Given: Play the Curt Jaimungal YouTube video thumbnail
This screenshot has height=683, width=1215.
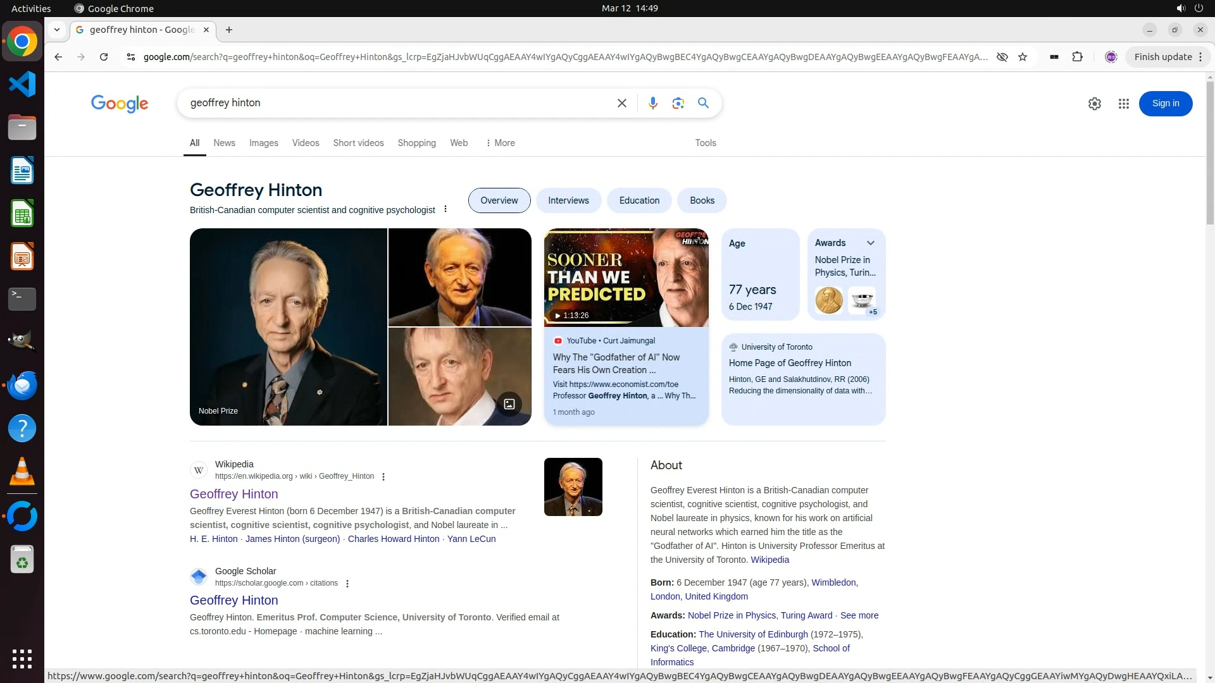Looking at the screenshot, I should pyautogui.click(x=625, y=278).
